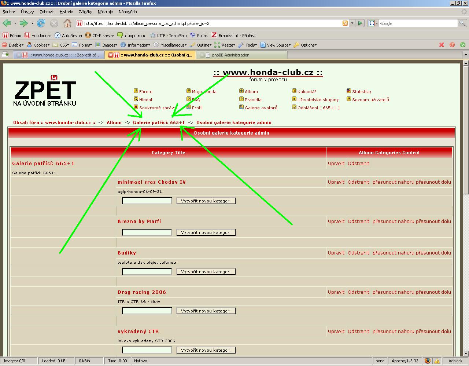Close the 'Osobní g...' active tab
Image resolution: width=469 pixels, height=366 pixels.
(111, 55)
